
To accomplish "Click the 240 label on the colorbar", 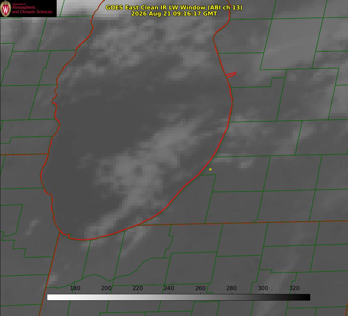I will tap(169, 288).
